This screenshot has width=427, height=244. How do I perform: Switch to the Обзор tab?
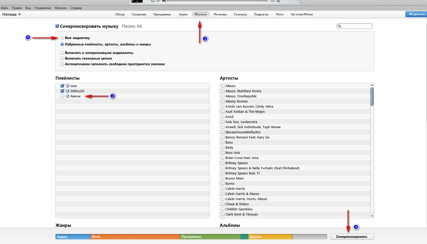120,14
